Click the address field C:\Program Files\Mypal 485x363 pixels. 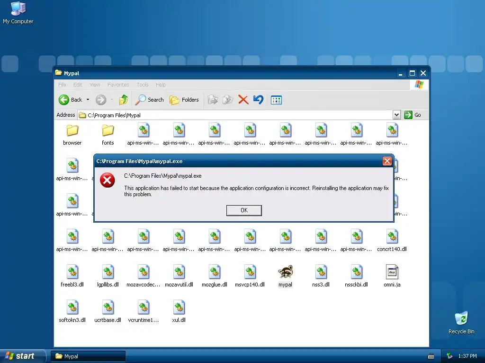coord(235,115)
